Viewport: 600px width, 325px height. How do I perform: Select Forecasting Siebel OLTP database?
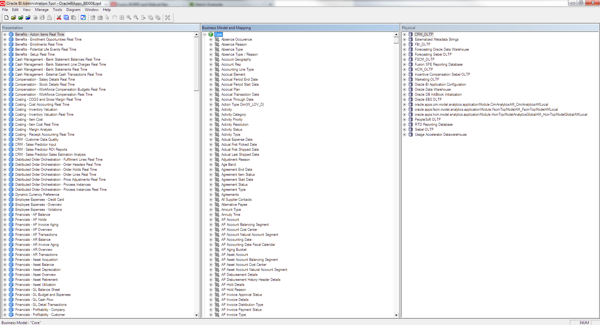point(433,54)
